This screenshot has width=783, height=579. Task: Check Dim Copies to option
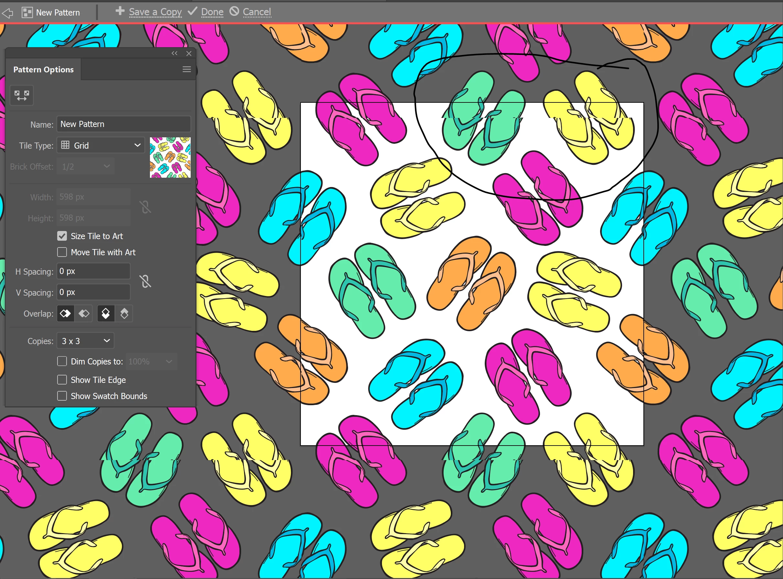point(62,361)
